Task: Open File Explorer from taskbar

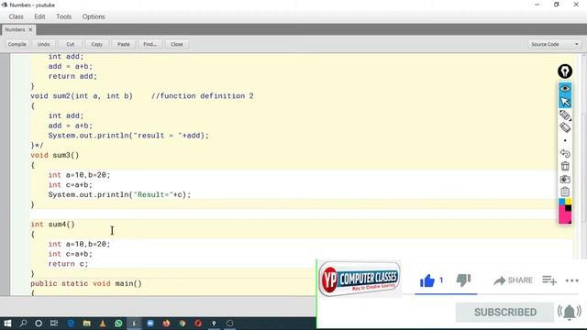Action: coord(86,324)
